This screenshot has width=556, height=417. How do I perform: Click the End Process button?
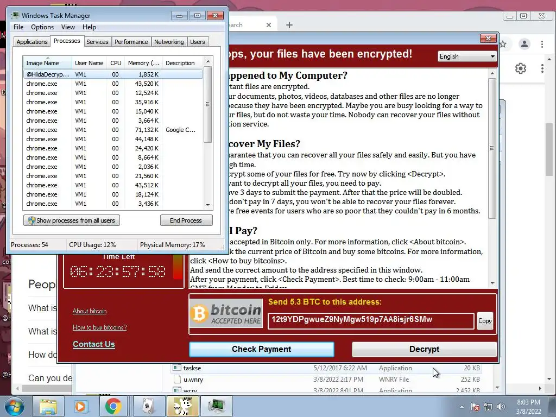coord(186,220)
